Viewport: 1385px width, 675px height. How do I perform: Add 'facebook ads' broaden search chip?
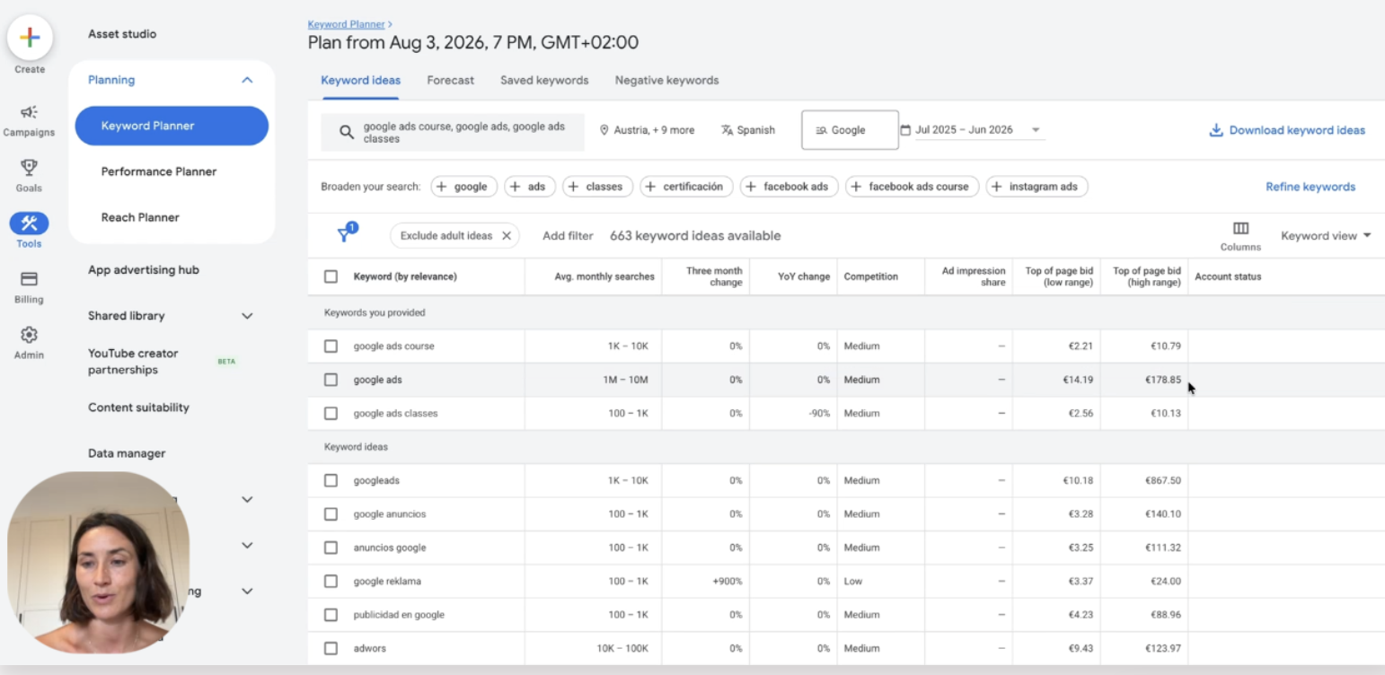tap(790, 187)
